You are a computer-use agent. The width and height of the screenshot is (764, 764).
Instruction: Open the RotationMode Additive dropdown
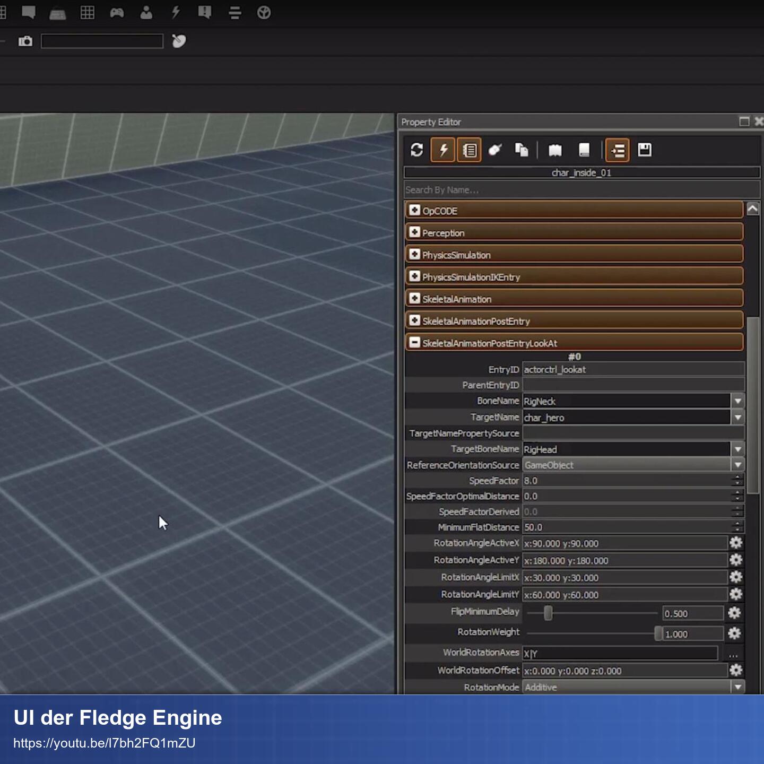click(633, 687)
